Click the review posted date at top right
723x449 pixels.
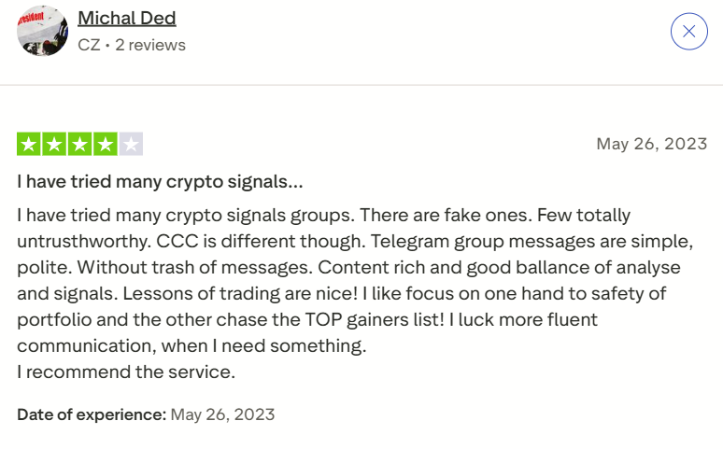pyautogui.click(x=651, y=144)
